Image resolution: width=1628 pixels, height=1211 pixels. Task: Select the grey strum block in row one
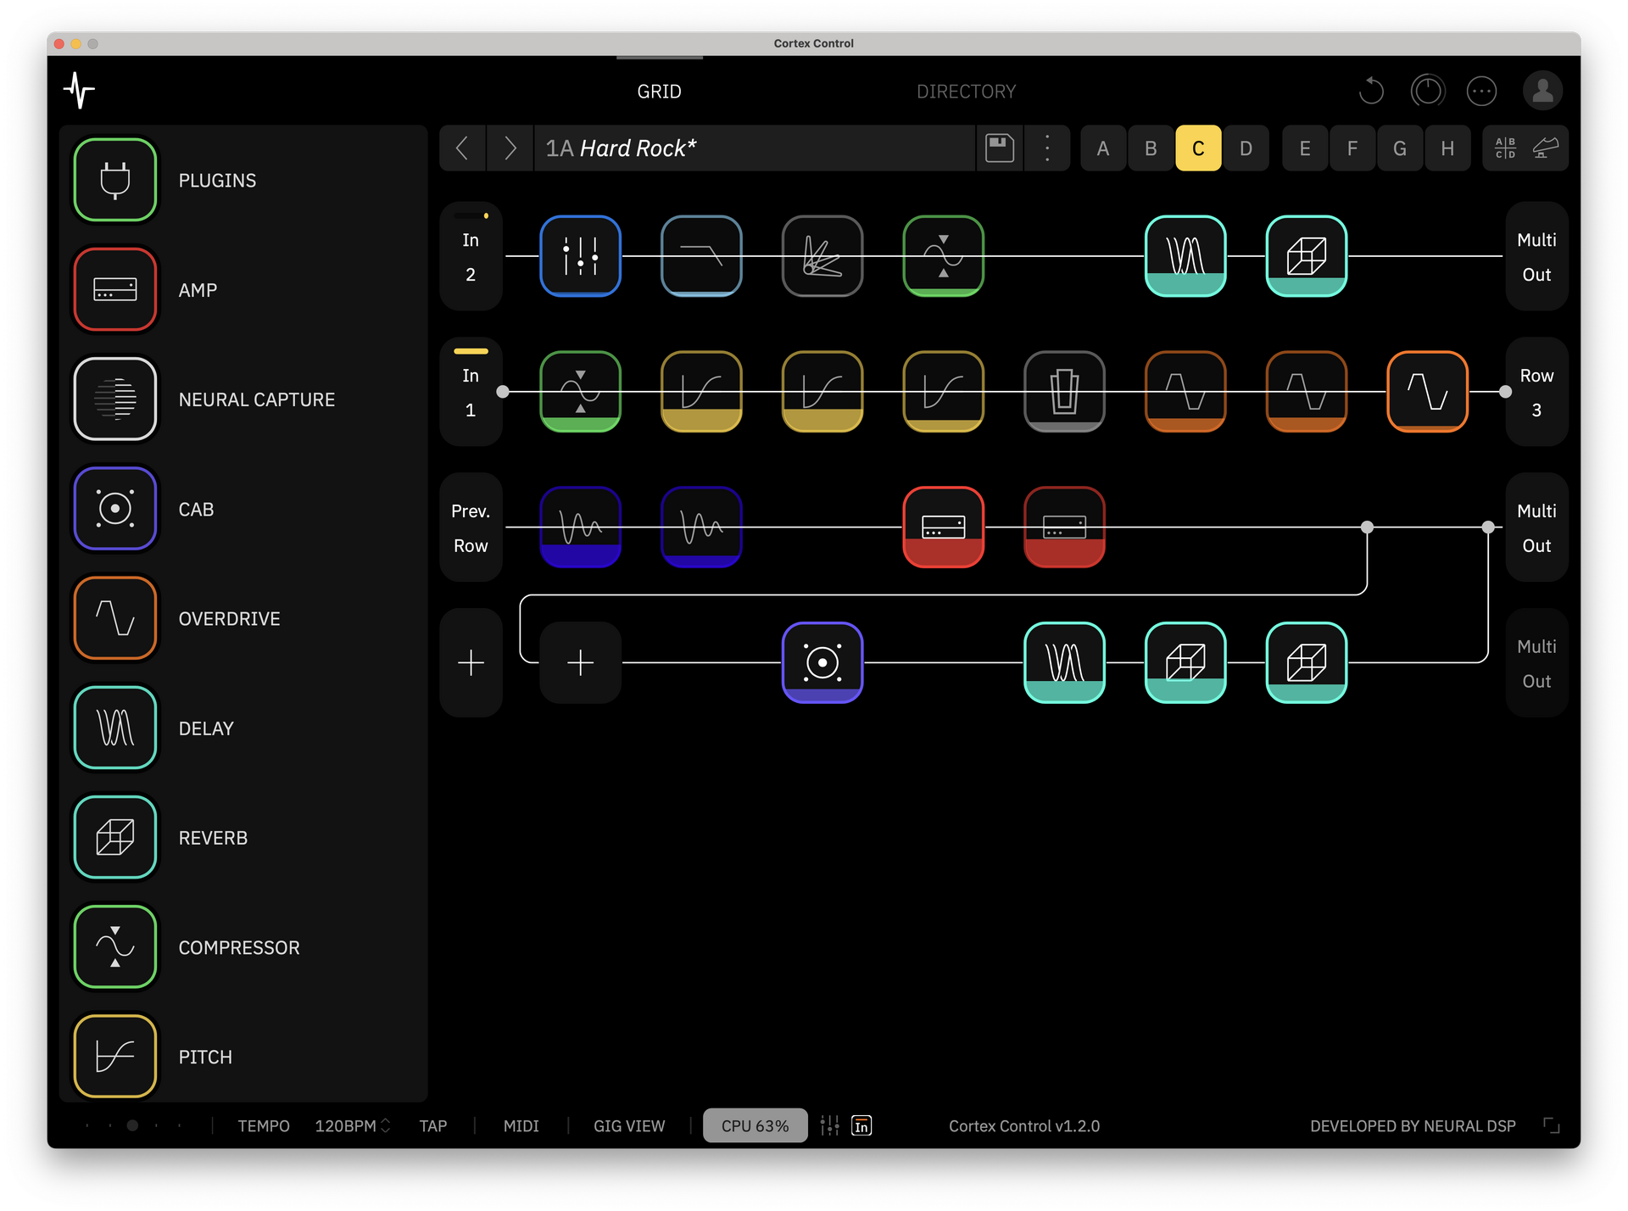[x=822, y=256]
